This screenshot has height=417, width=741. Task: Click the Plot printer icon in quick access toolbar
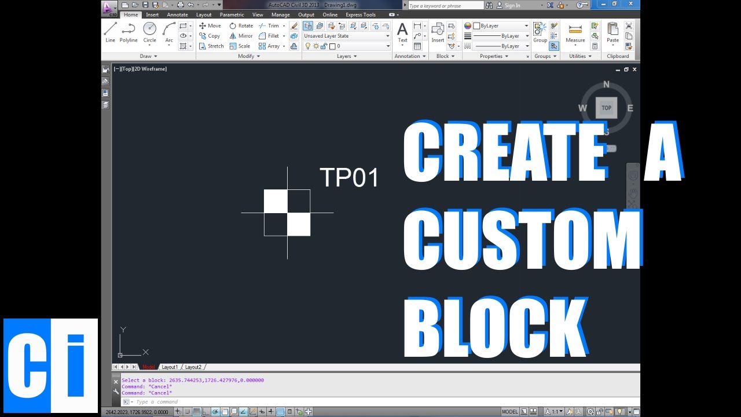pyautogui.click(x=181, y=5)
